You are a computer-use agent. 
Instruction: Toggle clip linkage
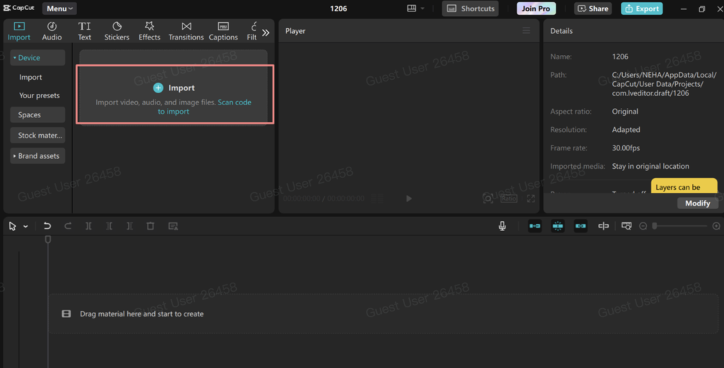[x=580, y=226]
